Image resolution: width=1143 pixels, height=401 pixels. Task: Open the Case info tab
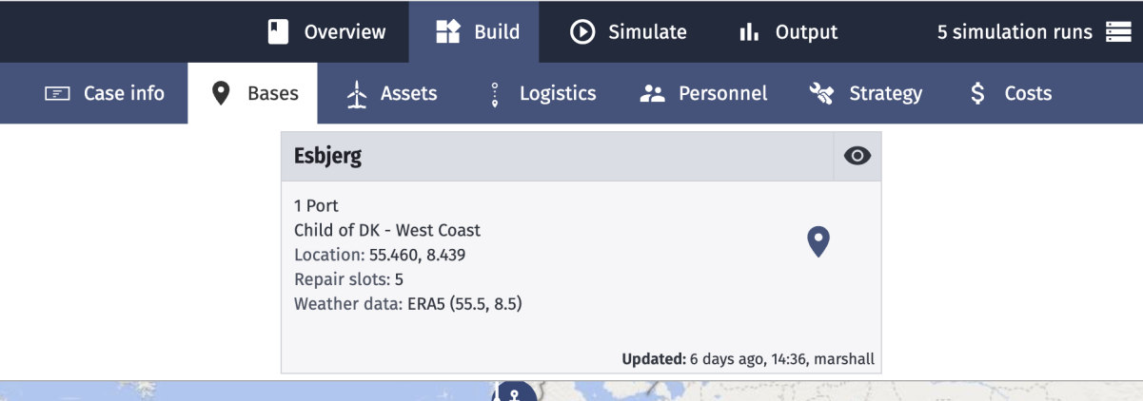coord(105,93)
